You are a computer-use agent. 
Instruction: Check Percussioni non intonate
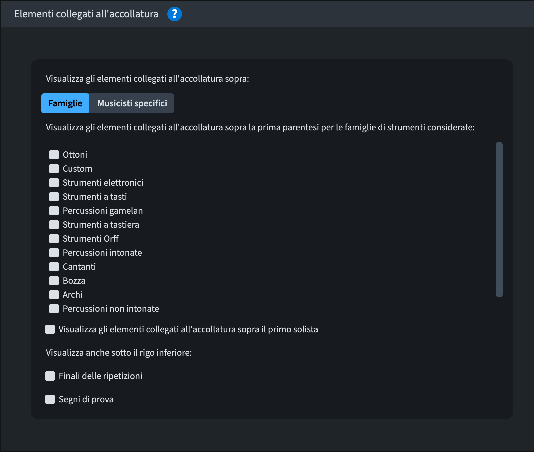pyautogui.click(x=54, y=309)
